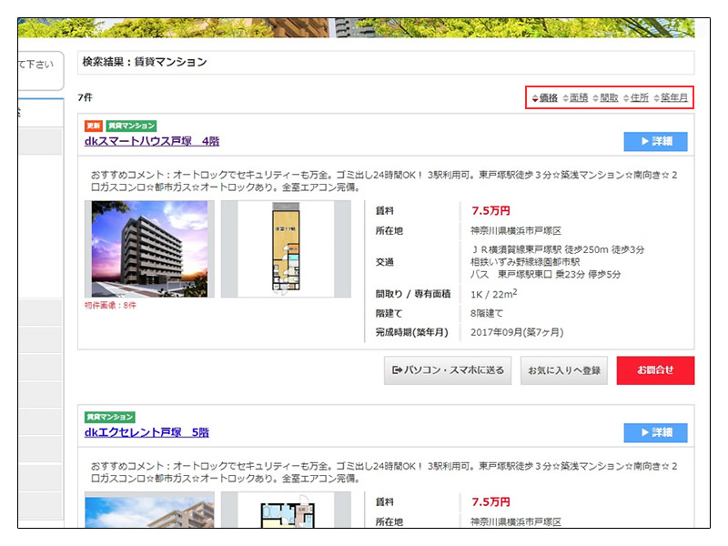
Task: Open the building exterior photo of dkスマートハウス戸塚
Action: tap(149, 248)
